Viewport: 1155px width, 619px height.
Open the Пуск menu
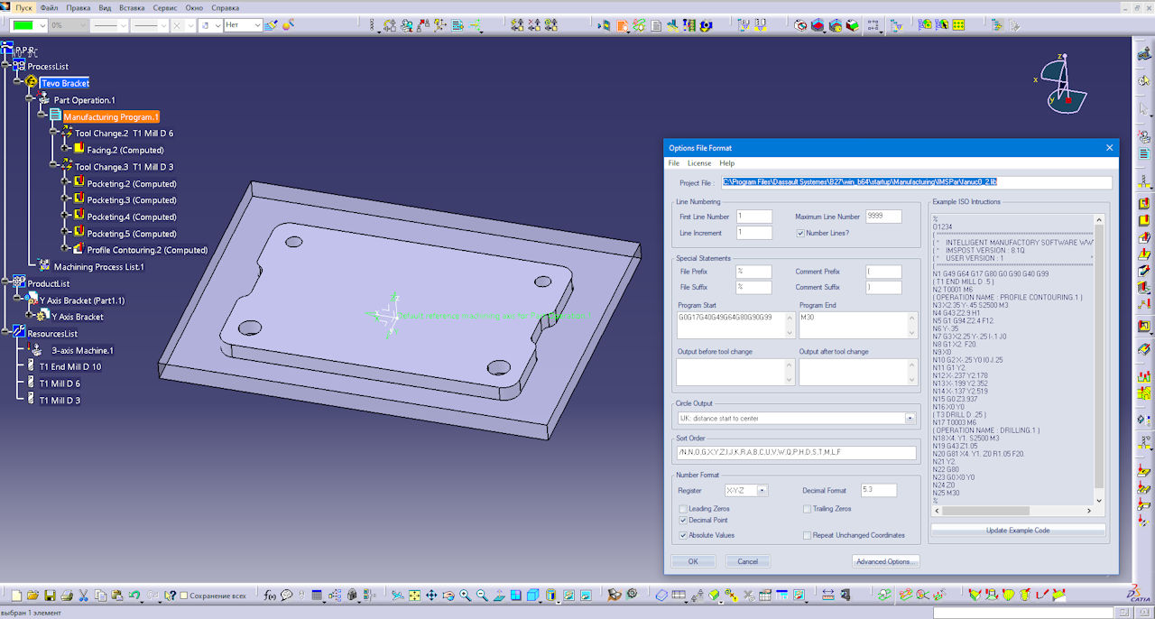[23, 7]
